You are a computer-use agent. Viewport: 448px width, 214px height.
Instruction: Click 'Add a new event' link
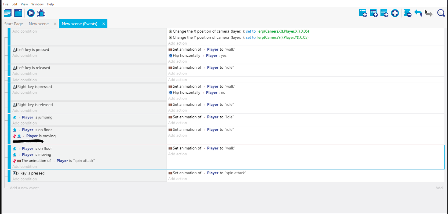tap(24, 188)
